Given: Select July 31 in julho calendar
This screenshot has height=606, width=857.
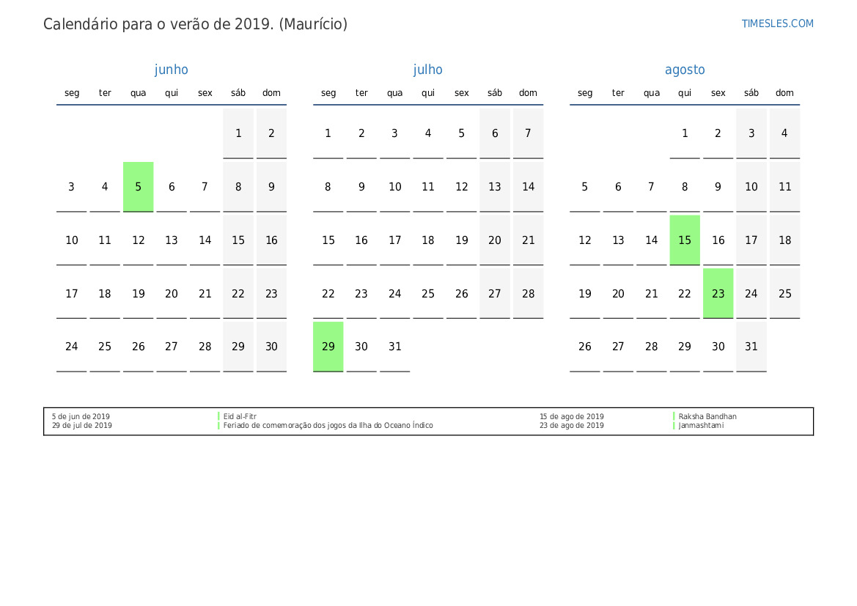Looking at the screenshot, I should 394,347.
